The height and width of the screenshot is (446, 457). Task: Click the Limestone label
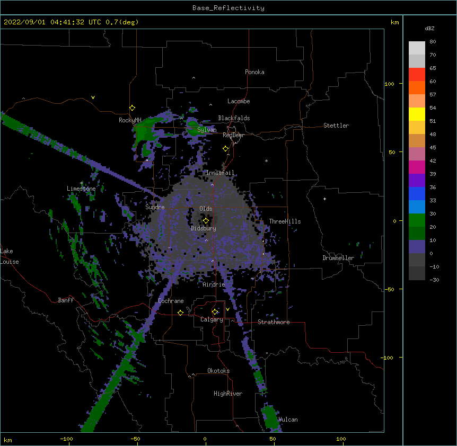pos(81,189)
